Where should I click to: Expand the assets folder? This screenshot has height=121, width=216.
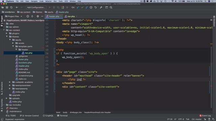13,43
